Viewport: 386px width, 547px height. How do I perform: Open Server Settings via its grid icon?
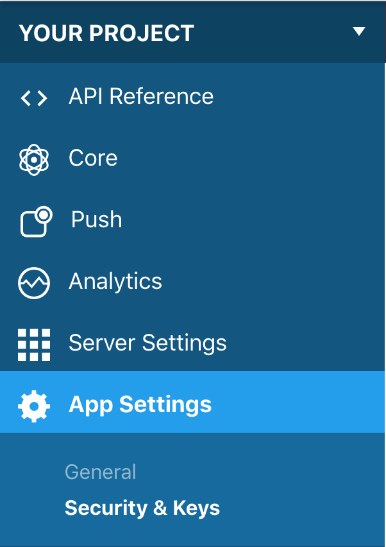33,343
